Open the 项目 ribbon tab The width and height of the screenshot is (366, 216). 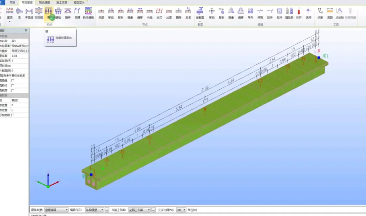13,2
